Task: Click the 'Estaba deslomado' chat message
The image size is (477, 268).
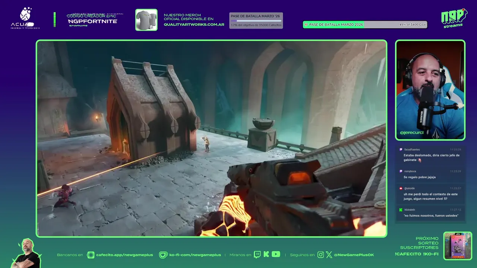Action: (432, 158)
